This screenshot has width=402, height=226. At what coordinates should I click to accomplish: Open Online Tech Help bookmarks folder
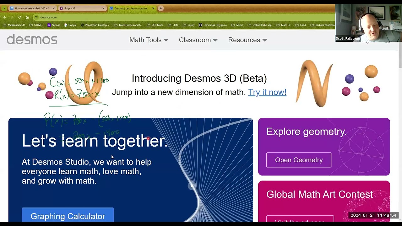coord(259,25)
